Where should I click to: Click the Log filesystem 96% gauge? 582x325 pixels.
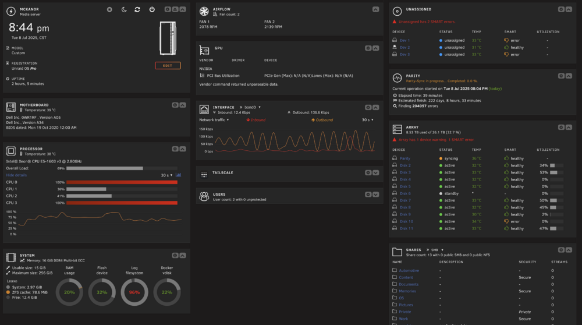coord(134,292)
